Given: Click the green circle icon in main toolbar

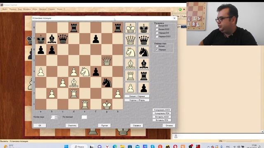Looking at the screenshot, I should tap(180, 9).
